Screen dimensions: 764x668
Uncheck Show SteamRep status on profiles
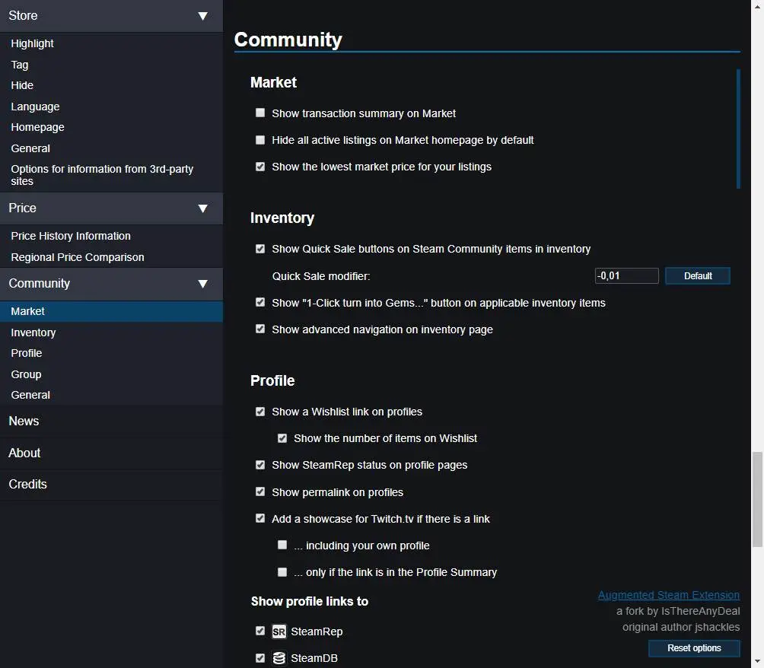click(260, 465)
